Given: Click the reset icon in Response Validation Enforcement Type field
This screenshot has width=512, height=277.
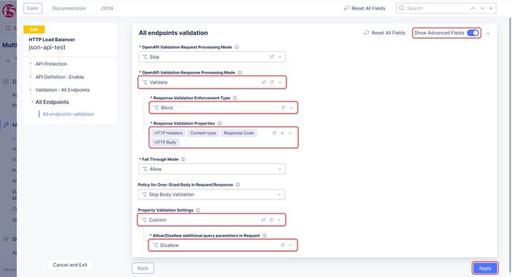Looking at the screenshot, I should (x=283, y=108).
